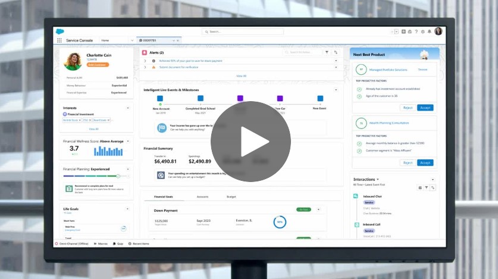
Task: Click the help question mark icon
Action: pyautogui.click(x=416, y=32)
